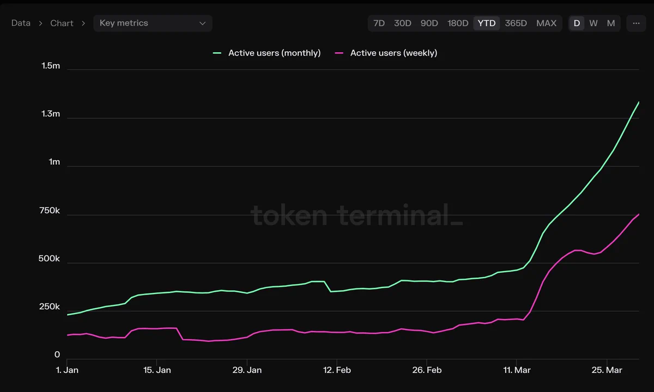Click the 11. Mar x-axis label

[x=517, y=370]
